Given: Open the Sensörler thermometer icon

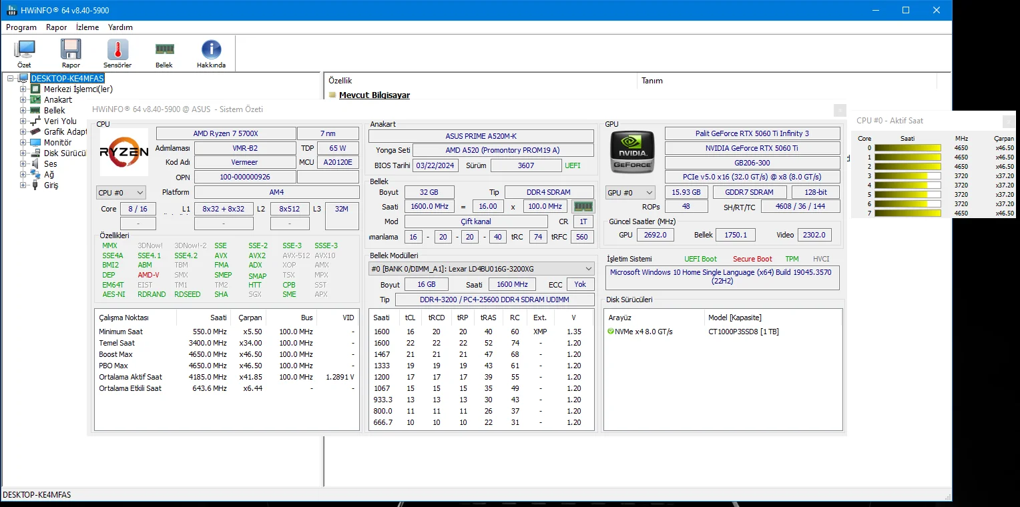Looking at the screenshot, I should (x=117, y=50).
